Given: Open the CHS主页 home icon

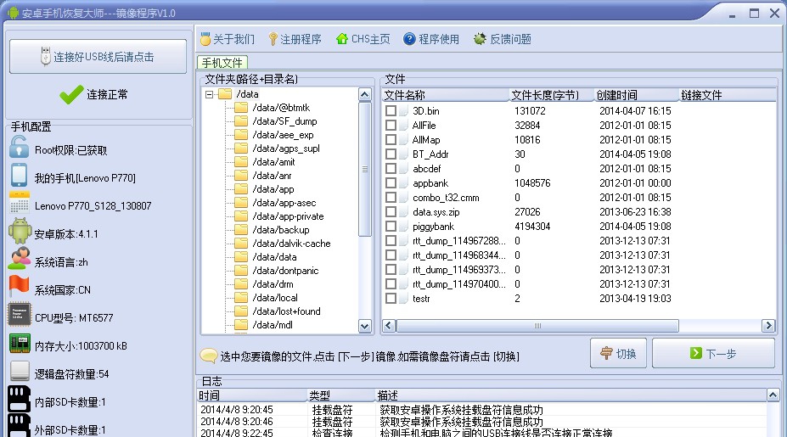Looking at the screenshot, I should (x=341, y=39).
